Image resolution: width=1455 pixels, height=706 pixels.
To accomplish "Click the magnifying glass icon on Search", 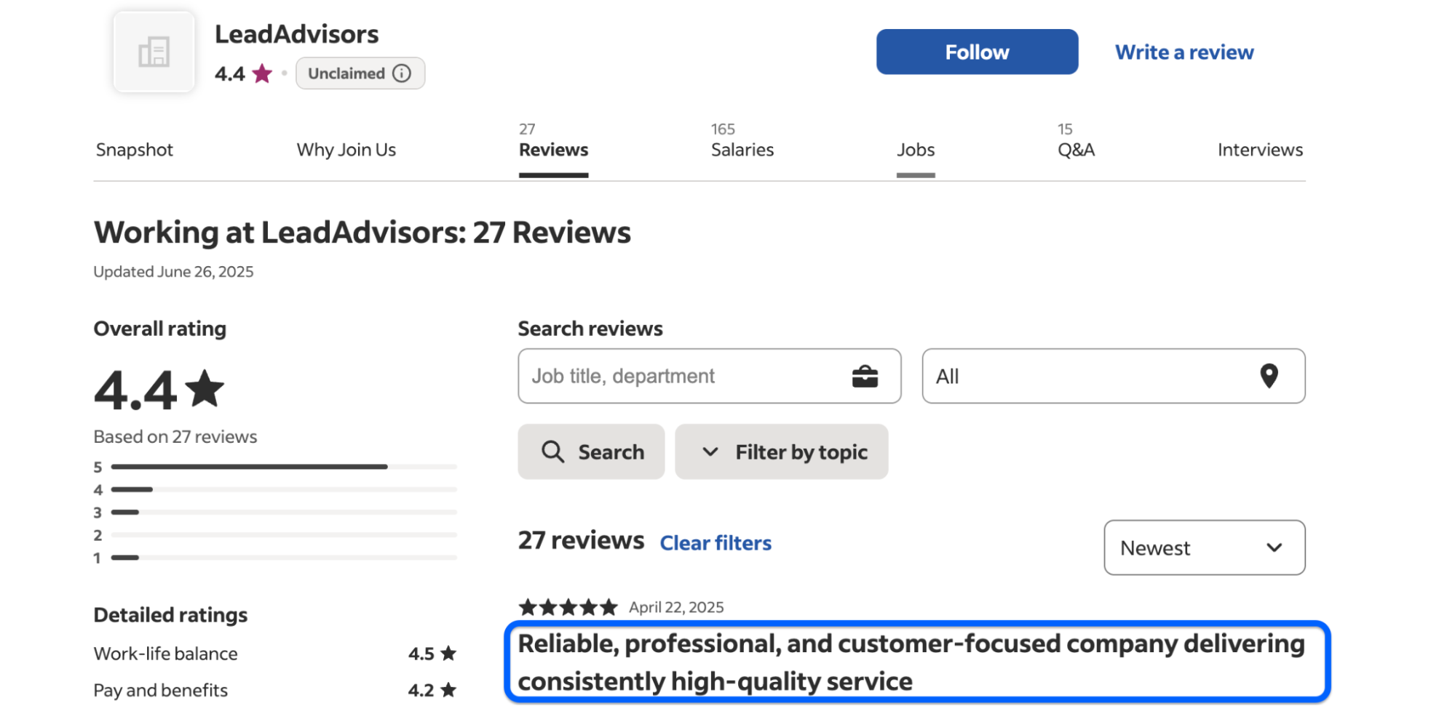I will point(552,452).
